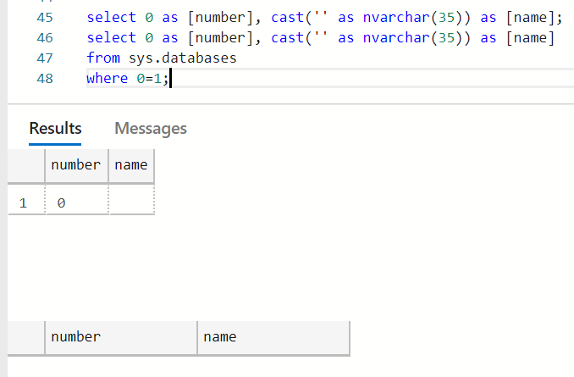Click line number 45 in the editor gutter
574x377 pixels.
45,18
